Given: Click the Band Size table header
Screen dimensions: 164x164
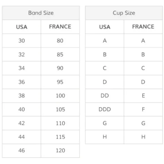Looking at the screenshot, I should (41, 13).
